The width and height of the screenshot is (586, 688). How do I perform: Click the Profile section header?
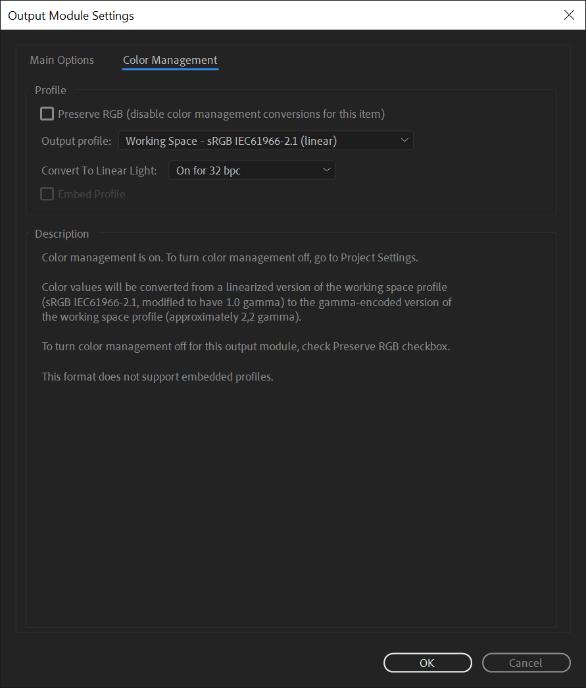click(x=50, y=90)
